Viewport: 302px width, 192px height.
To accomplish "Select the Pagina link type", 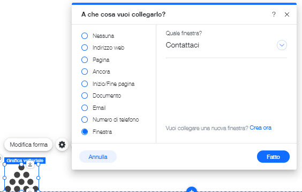I will [x=85, y=60].
